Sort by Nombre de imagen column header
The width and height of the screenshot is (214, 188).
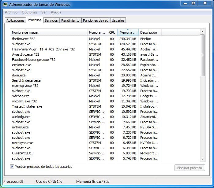click(x=49, y=32)
